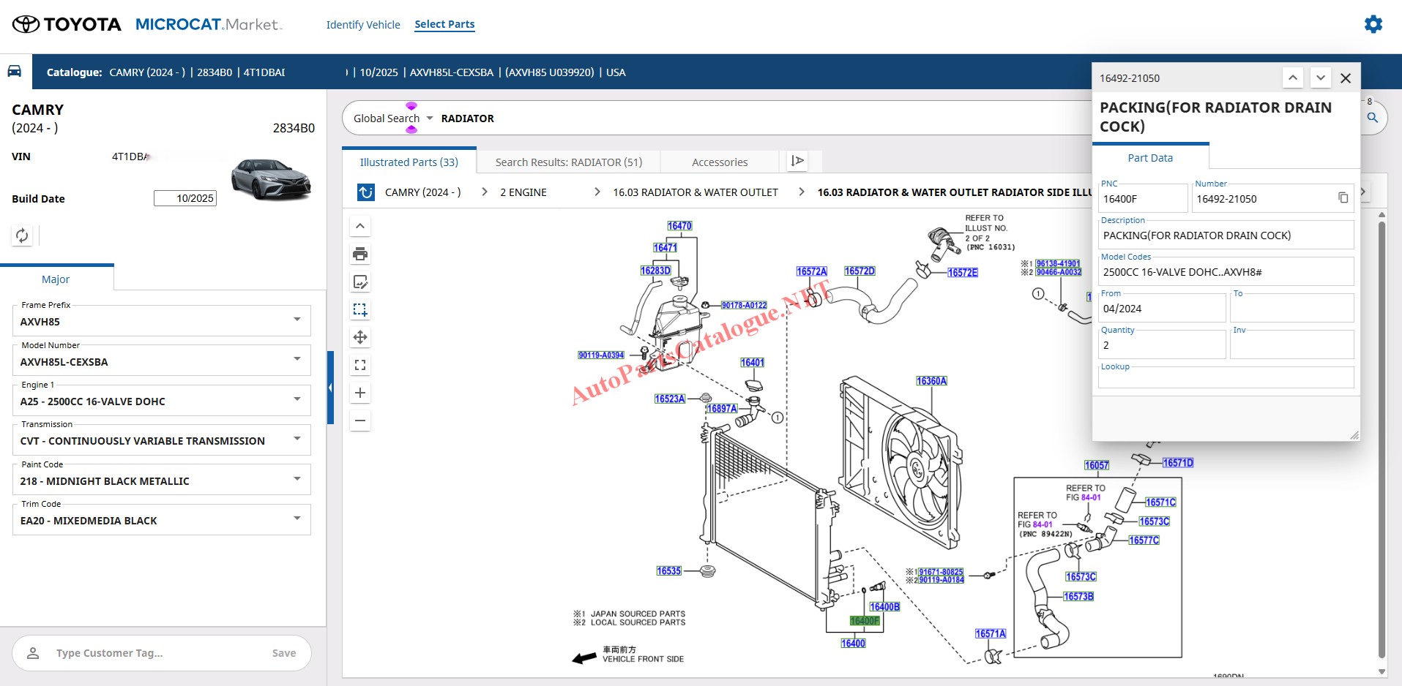Screen dimensions: 1402x686
Task: Go to Identify Vehicle page
Action: point(363,25)
